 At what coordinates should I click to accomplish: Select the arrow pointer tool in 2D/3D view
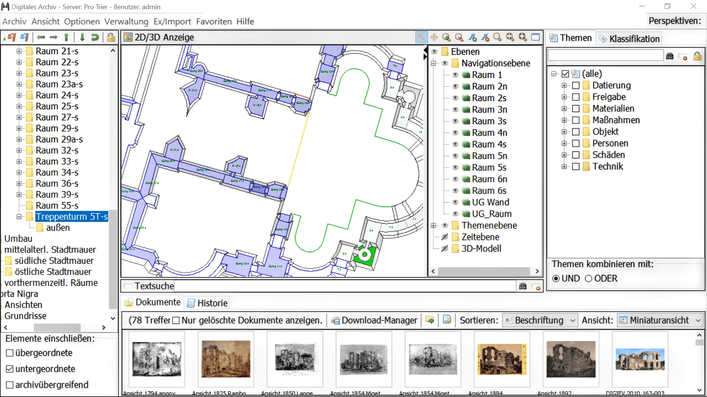pos(421,37)
